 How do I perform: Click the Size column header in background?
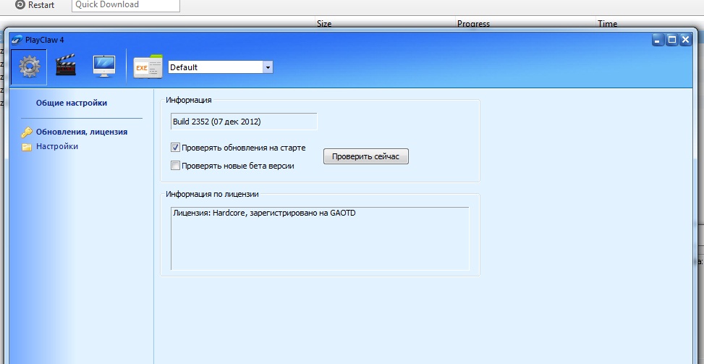[324, 23]
